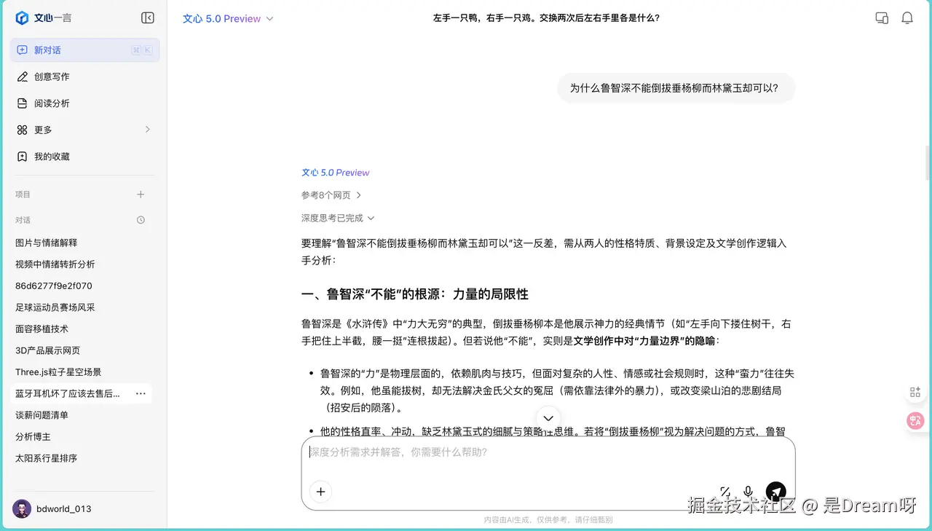
Task: Open more options for 蓝牙耳机 conversation
Action: coord(141,393)
